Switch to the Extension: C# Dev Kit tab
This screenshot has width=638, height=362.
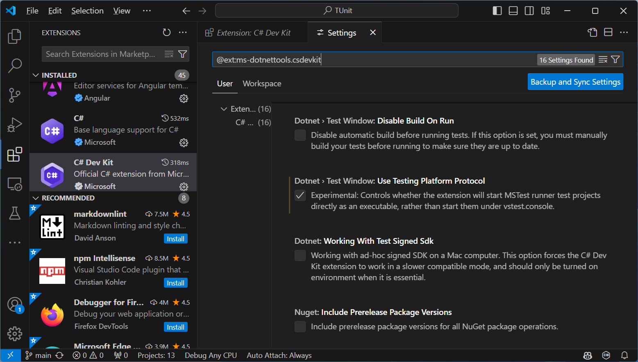(x=252, y=32)
